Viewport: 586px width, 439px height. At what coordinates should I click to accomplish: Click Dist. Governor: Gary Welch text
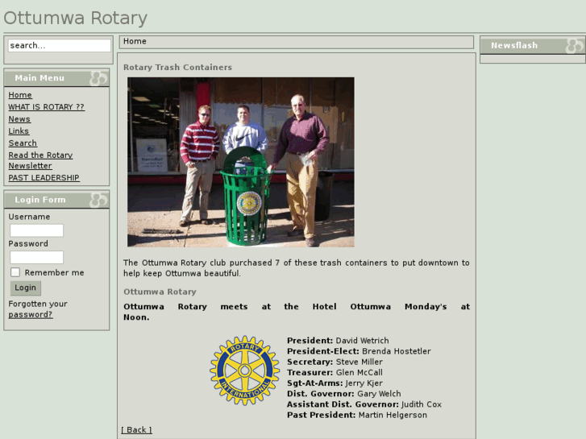point(344,393)
